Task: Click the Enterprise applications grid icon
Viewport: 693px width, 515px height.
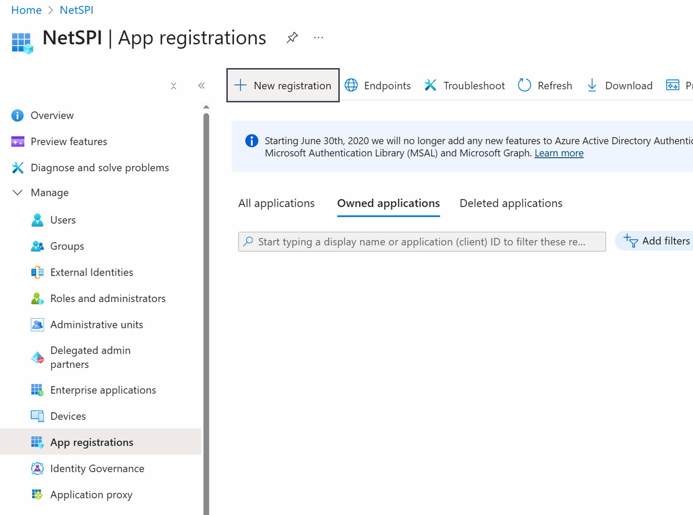Action: pyautogui.click(x=37, y=390)
